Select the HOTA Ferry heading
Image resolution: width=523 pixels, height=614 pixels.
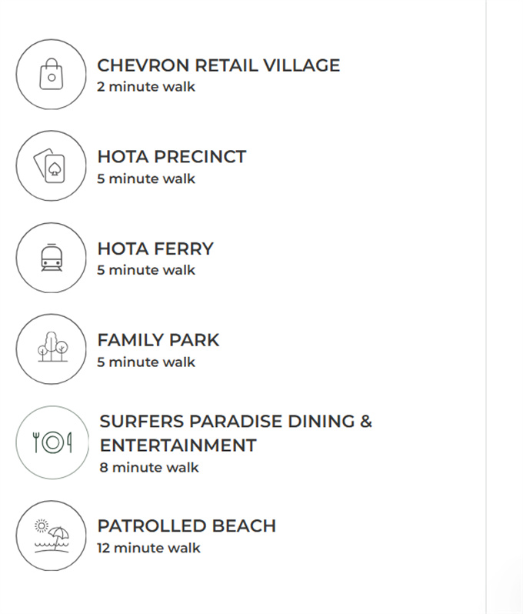tap(155, 249)
